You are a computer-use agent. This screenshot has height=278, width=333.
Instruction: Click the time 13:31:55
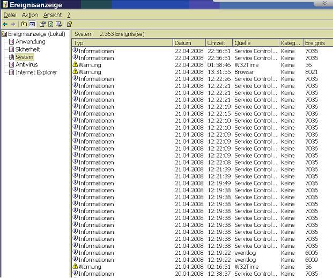pos(219,72)
